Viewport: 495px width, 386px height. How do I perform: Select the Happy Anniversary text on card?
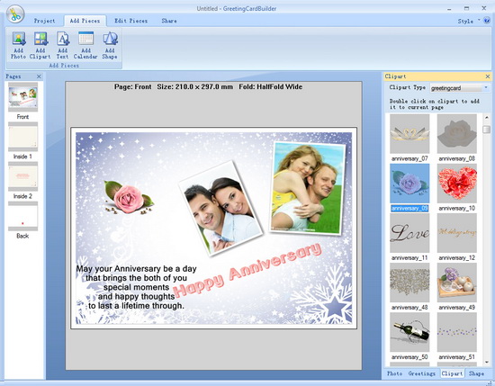pyautogui.click(x=247, y=270)
